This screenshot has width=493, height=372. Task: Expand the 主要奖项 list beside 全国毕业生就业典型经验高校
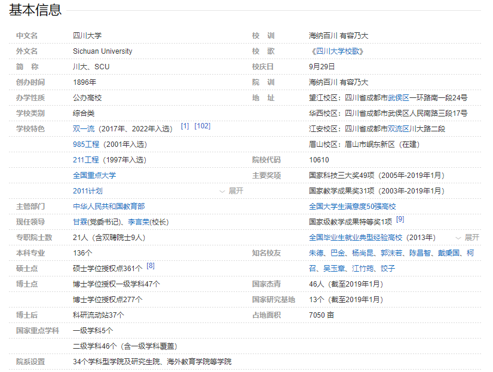point(468,238)
